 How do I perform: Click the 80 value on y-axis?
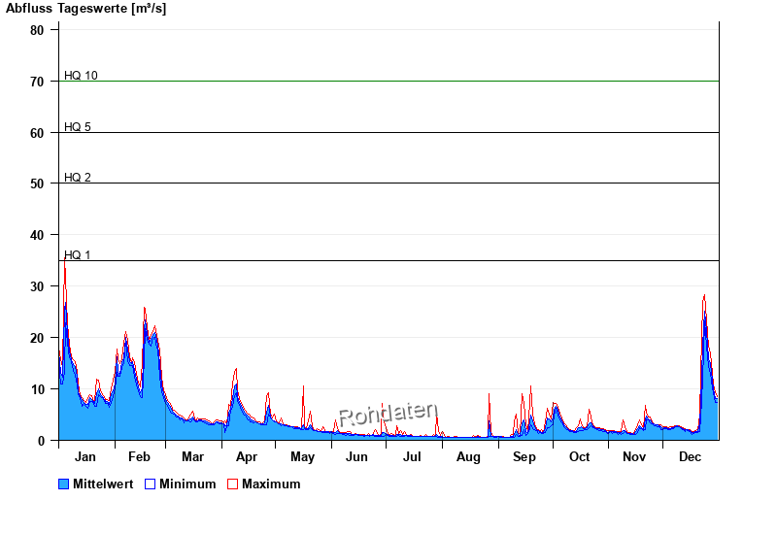click(x=37, y=30)
